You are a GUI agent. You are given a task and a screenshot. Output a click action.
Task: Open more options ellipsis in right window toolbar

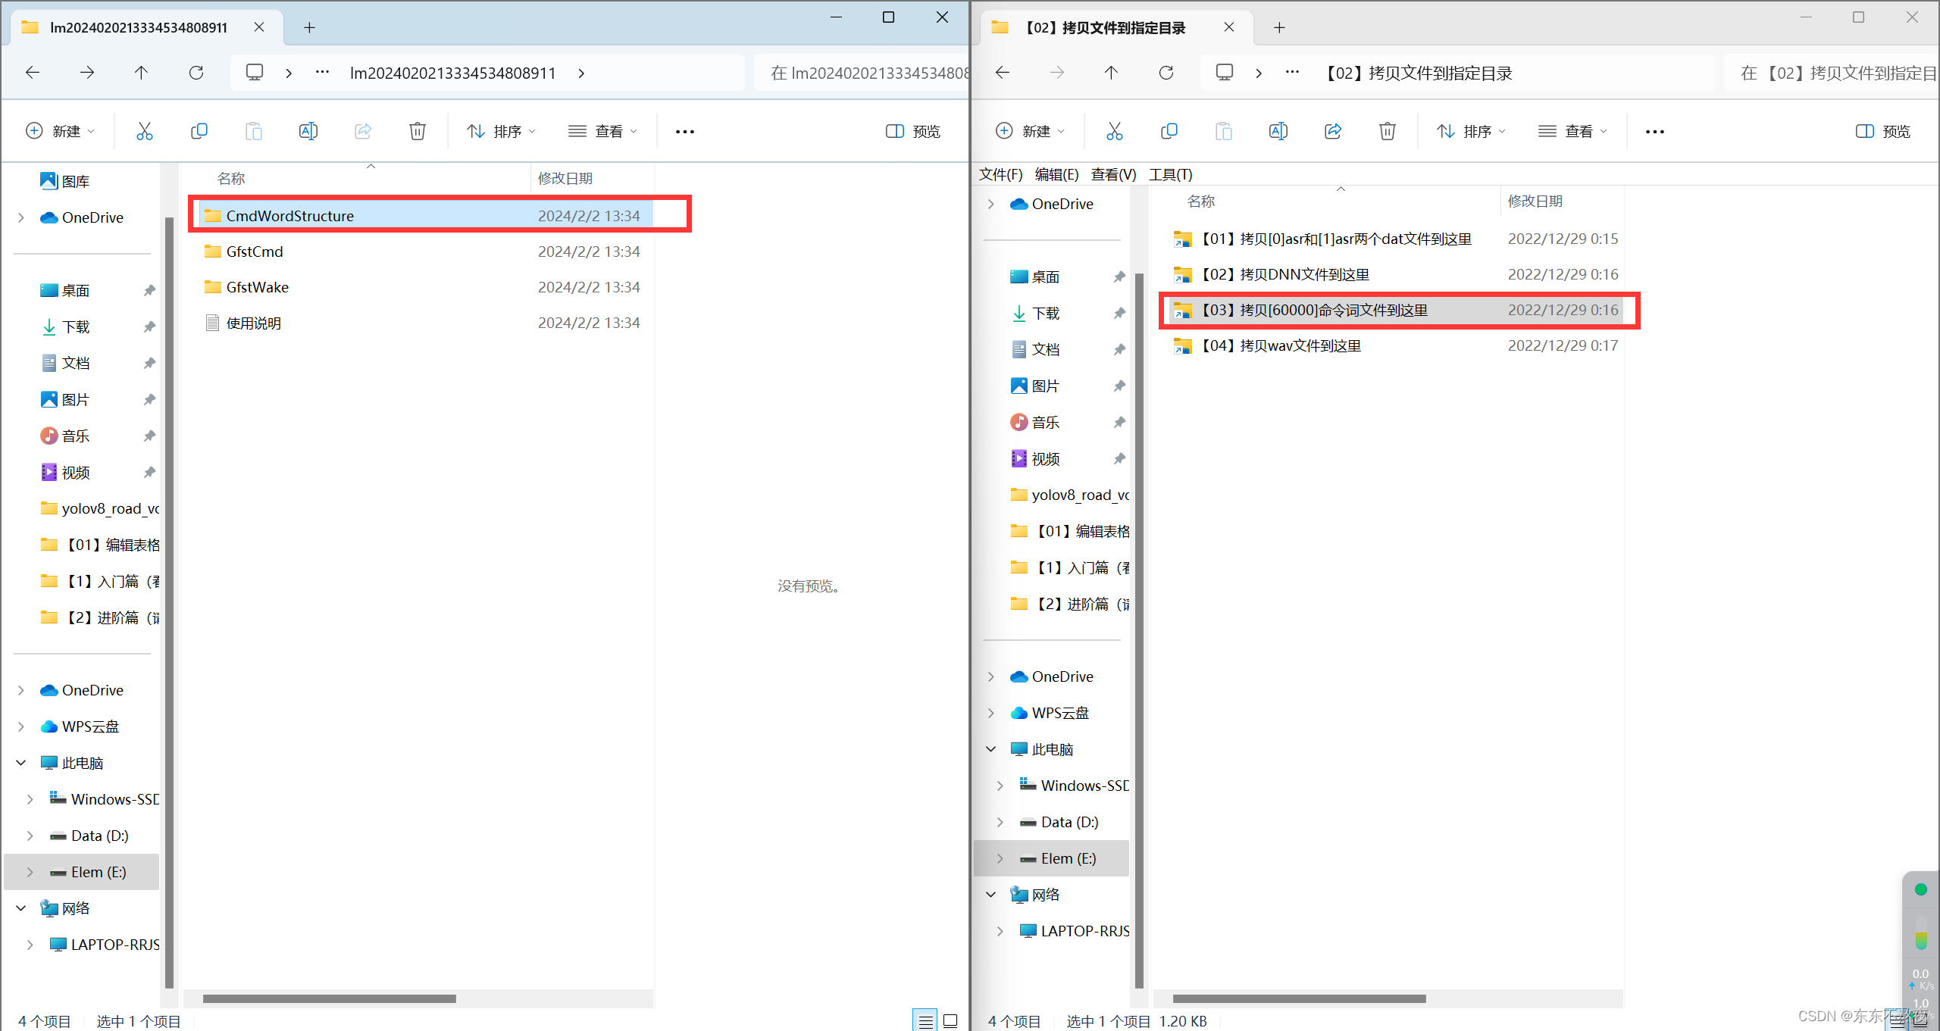[1655, 132]
